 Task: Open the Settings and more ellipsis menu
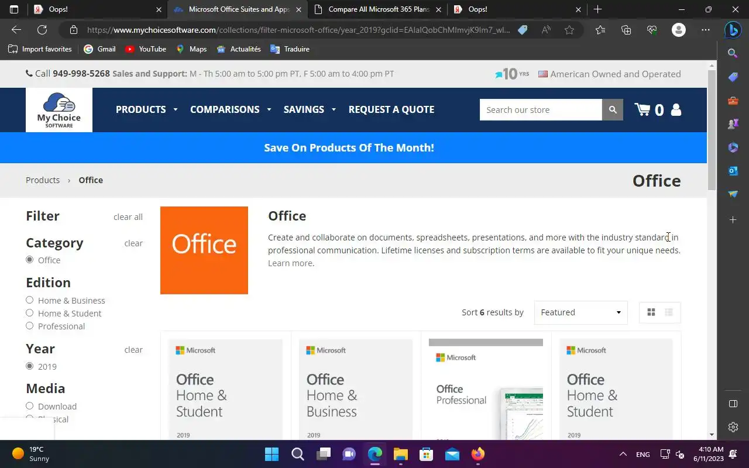tap(706, 30)
